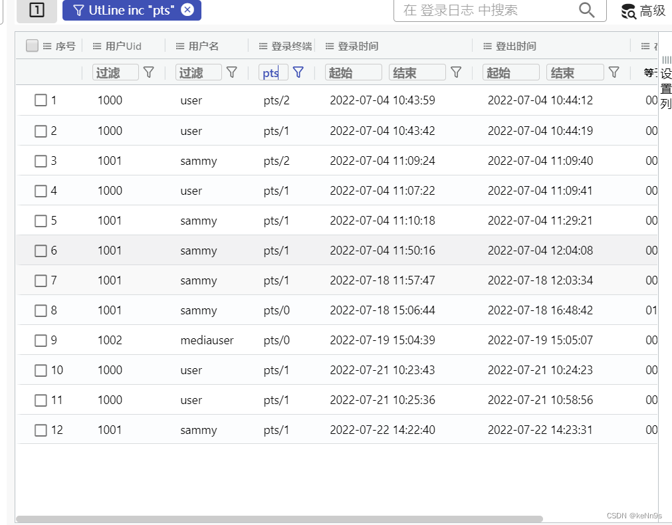Click the 登出时间 起始 date field
This screenshot has height=525, width=672.
511,72
